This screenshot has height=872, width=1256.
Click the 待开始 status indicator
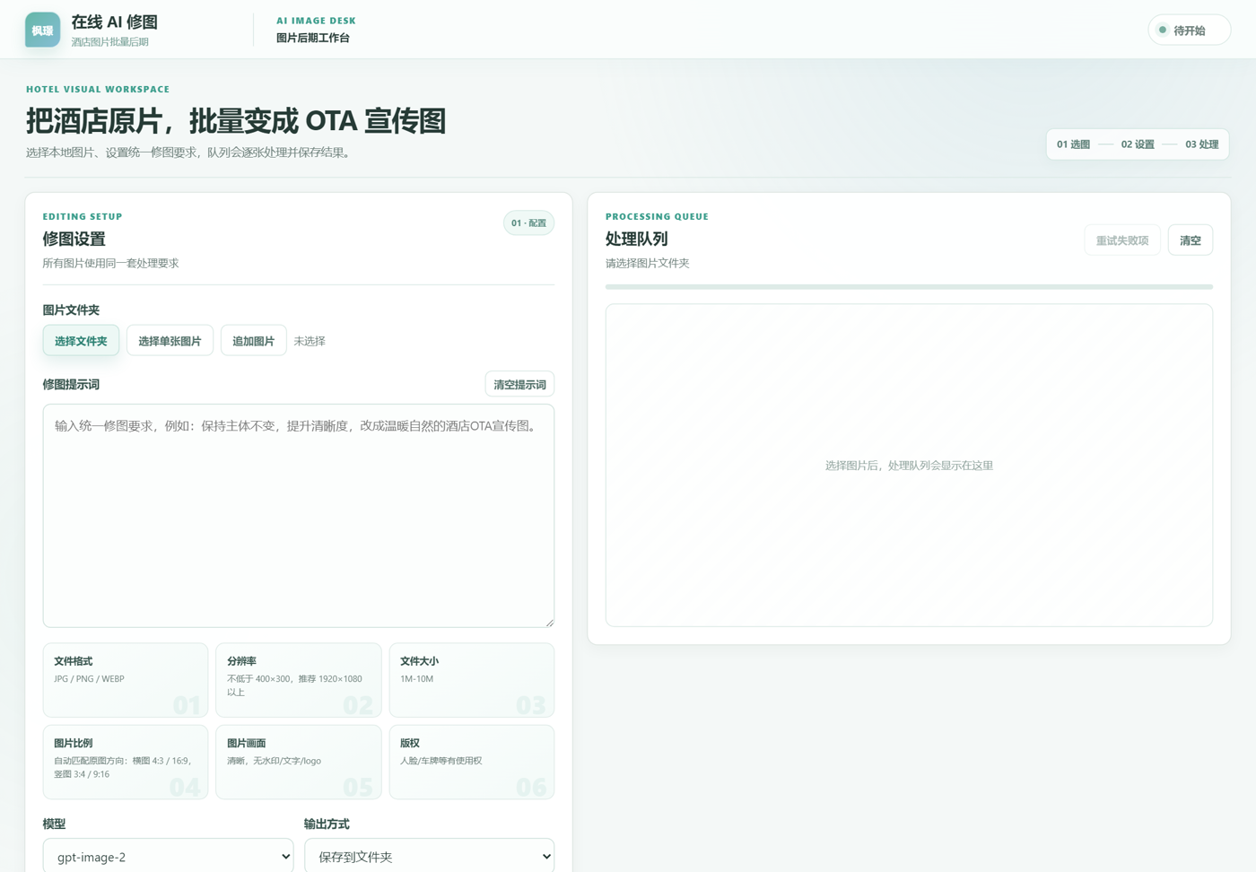(x=1190, y=31)
